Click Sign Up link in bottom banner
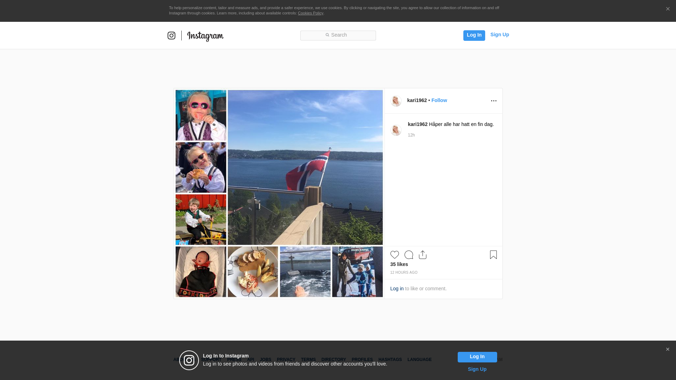The height and width of the screenshot is (380, 676). (x=477, y=369)
